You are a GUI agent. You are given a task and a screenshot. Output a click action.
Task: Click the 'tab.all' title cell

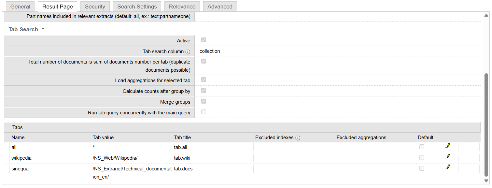tap(213, 147)
